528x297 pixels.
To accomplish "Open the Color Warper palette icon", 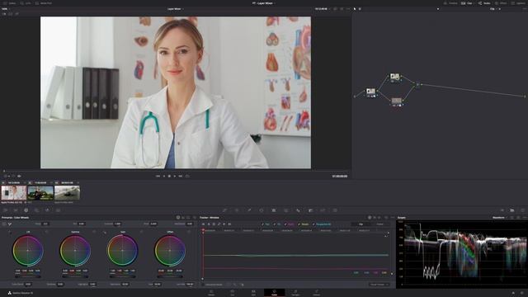I will click(237, 210).
